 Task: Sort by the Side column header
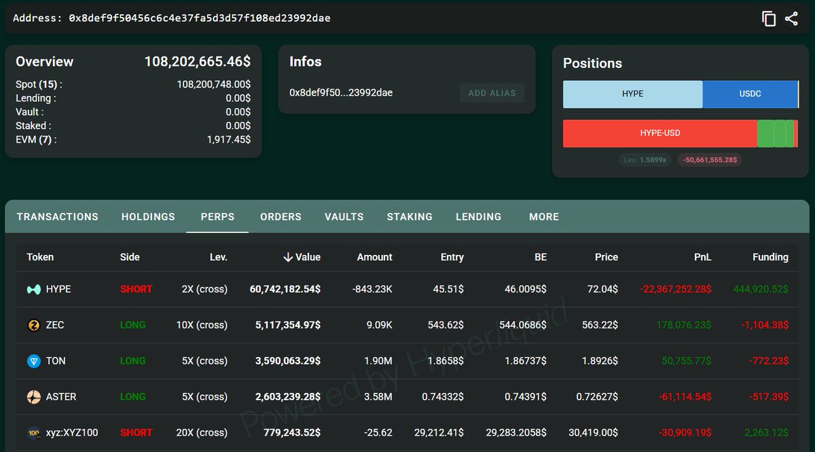click(130, 257)
